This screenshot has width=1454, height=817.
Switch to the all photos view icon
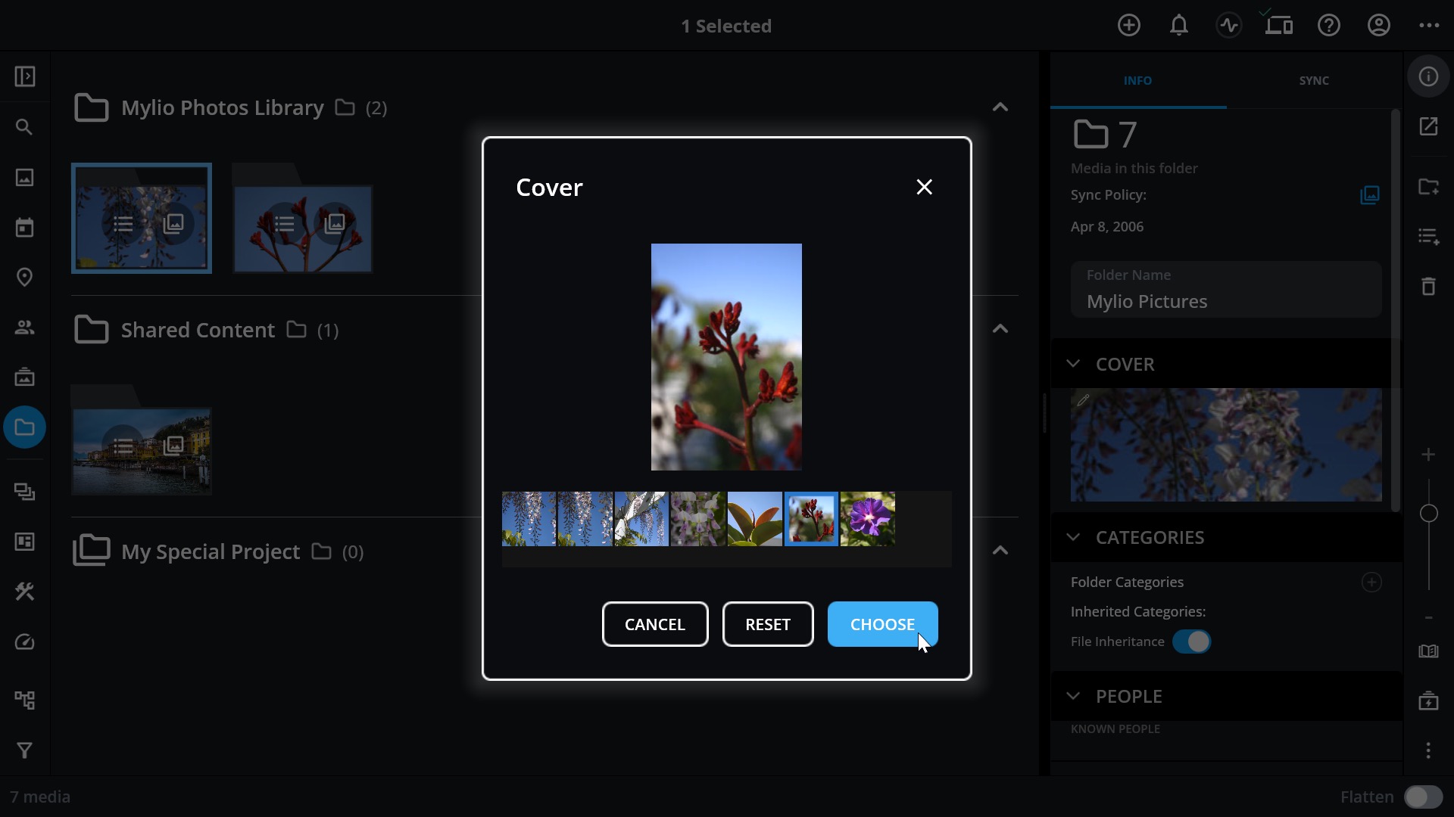(x=25, y=178)
